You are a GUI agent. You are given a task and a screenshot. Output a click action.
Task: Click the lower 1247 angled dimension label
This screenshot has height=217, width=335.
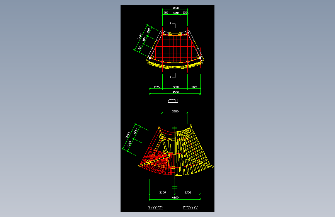point(129,144)
